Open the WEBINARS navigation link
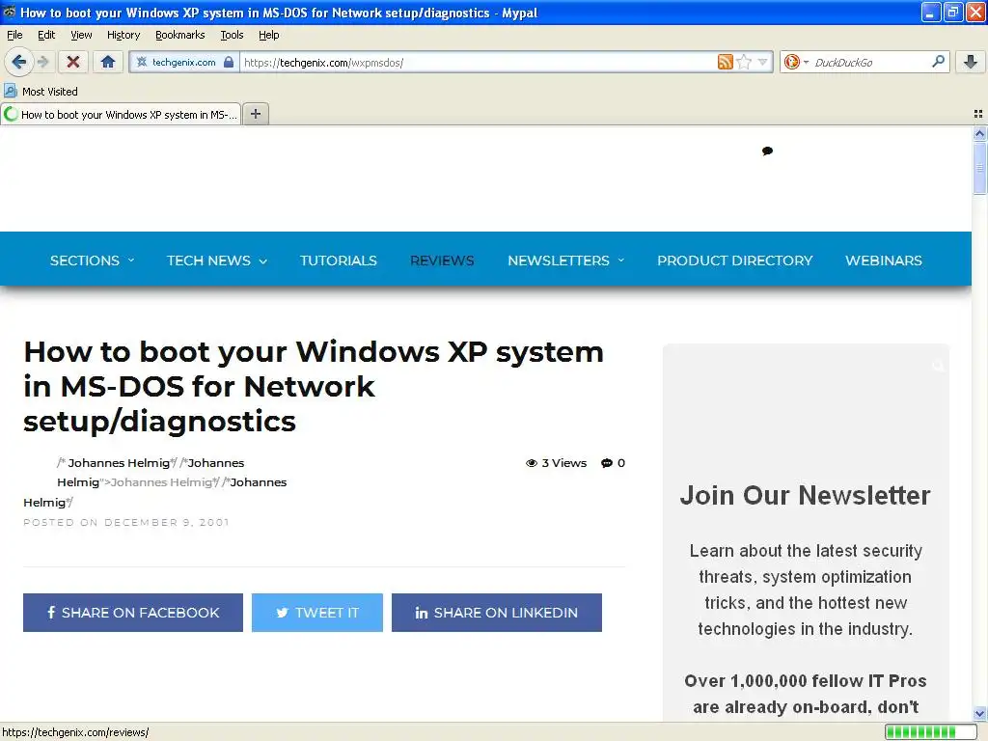This screenshot has height=741, width=988. coord(884,261)
